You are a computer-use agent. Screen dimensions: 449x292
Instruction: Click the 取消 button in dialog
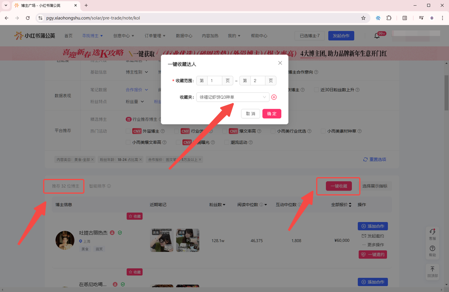point(250,114)
